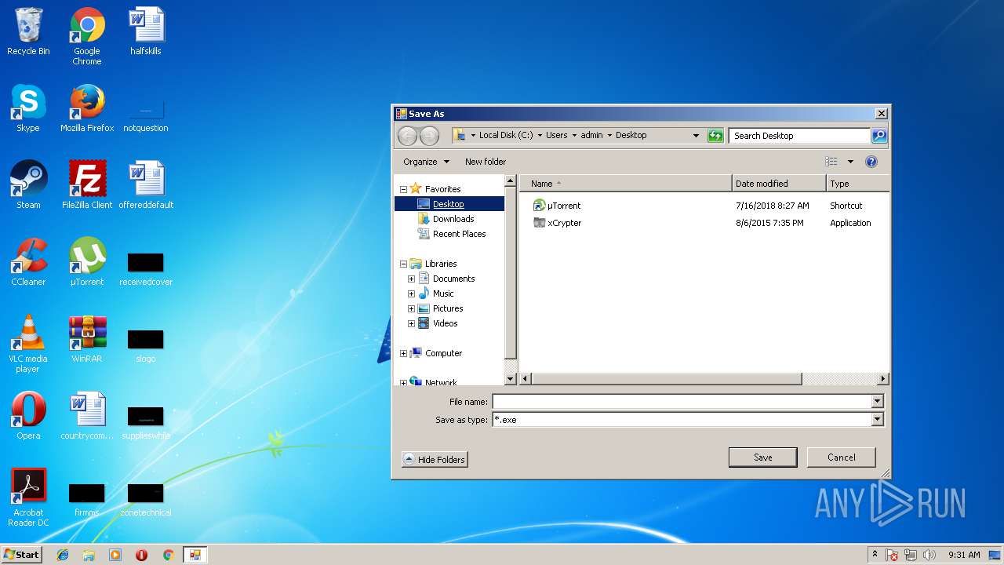Viewport: 1004px width, 565px height.
Task: Select Desktop in Favorites
Action: click(x=449, y=204)
